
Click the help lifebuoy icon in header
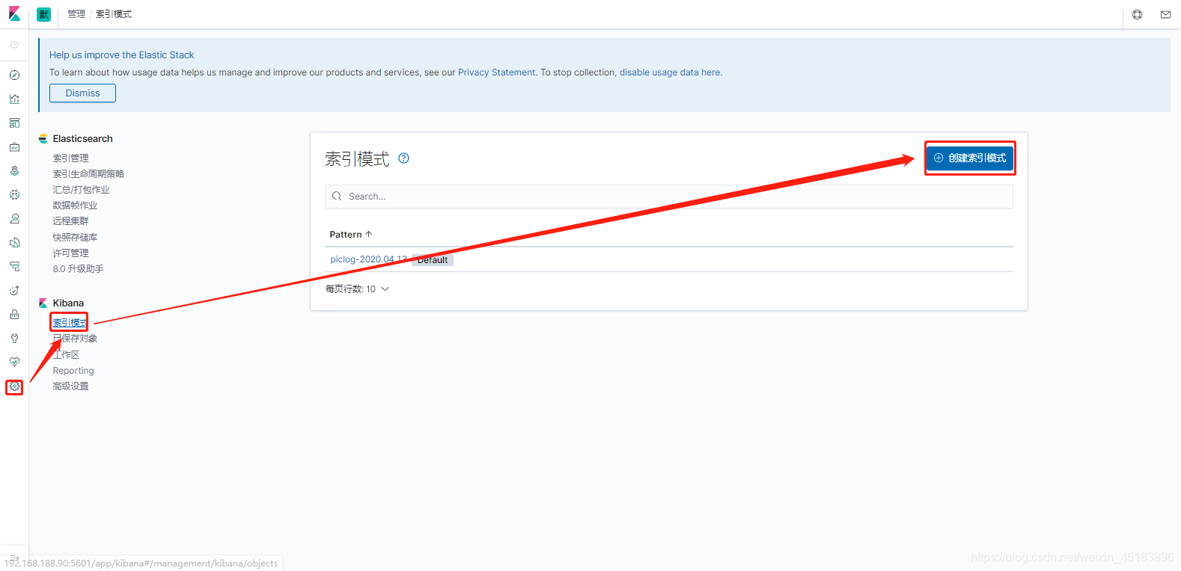tap(1137, 14)
